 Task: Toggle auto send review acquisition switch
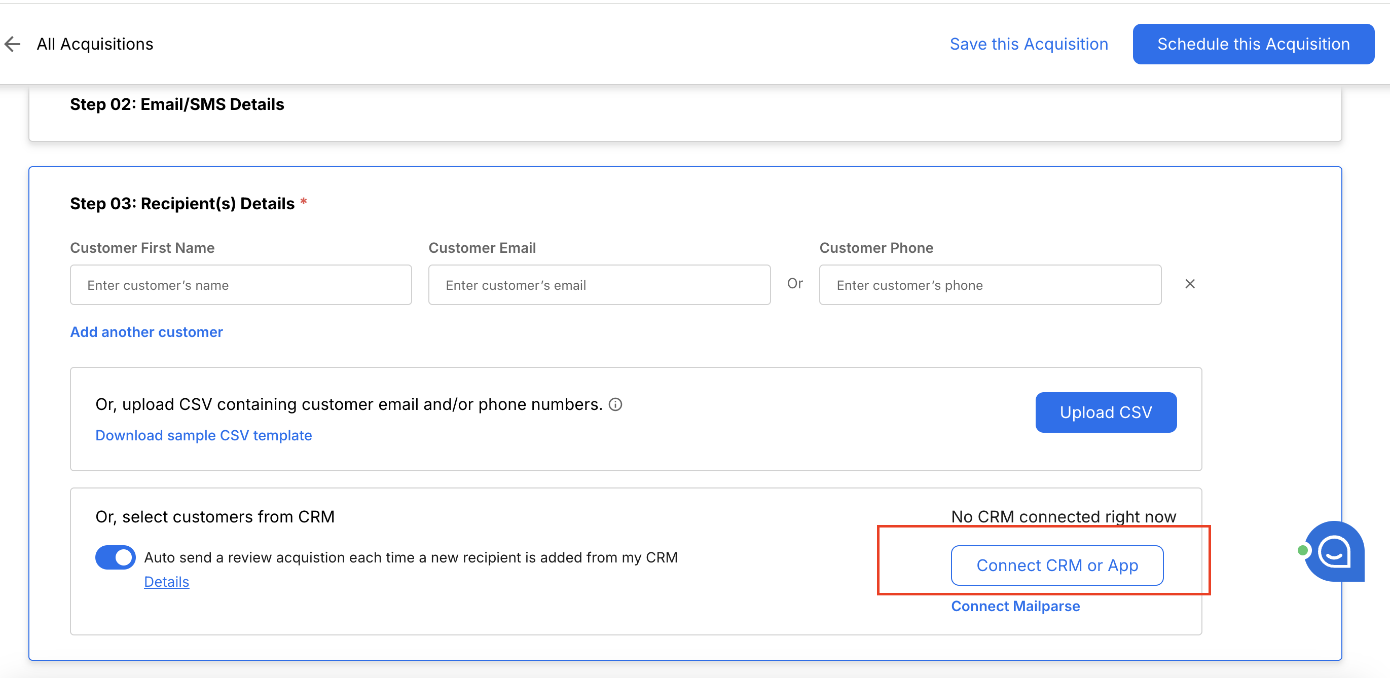pyautogui.click(x=116, y=557)
